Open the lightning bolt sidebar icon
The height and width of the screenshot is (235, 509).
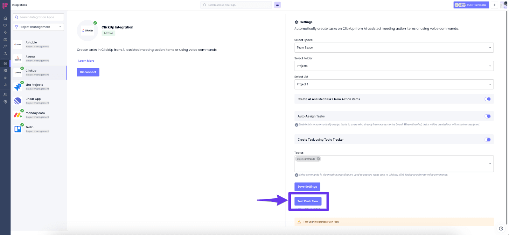(5, 32)
